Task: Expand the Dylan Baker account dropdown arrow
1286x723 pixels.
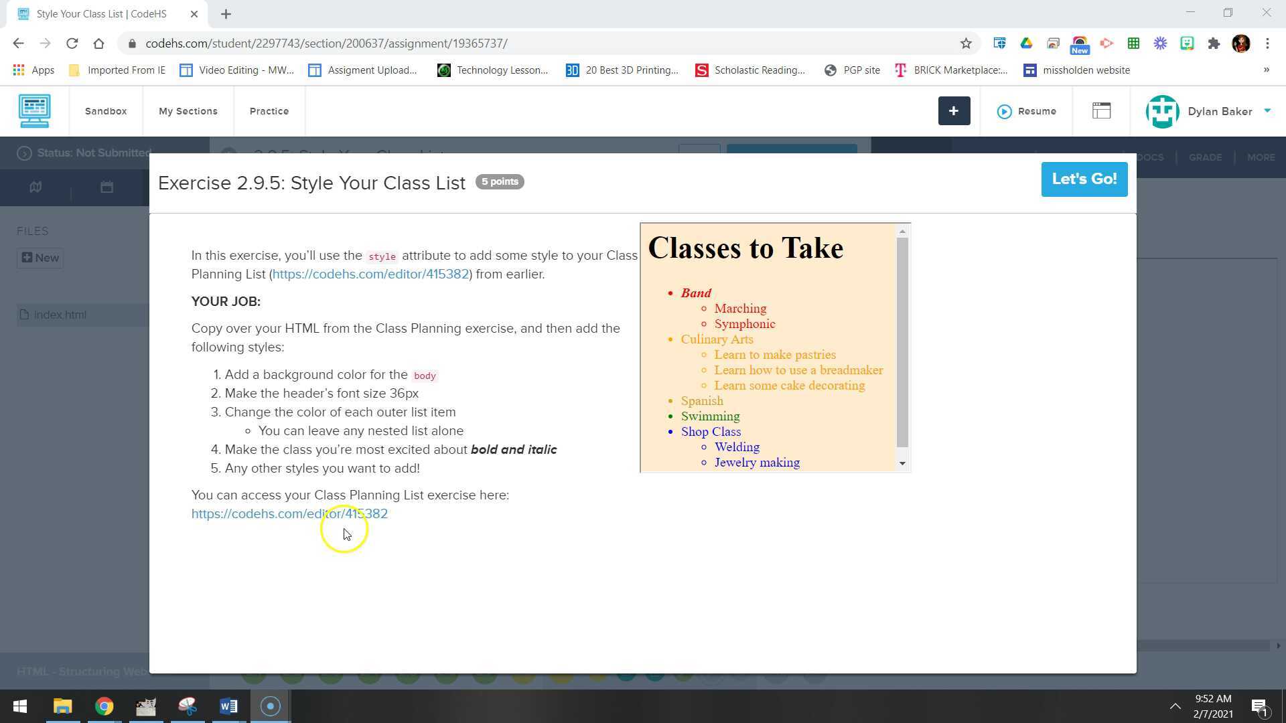Action: point(1267,111)
